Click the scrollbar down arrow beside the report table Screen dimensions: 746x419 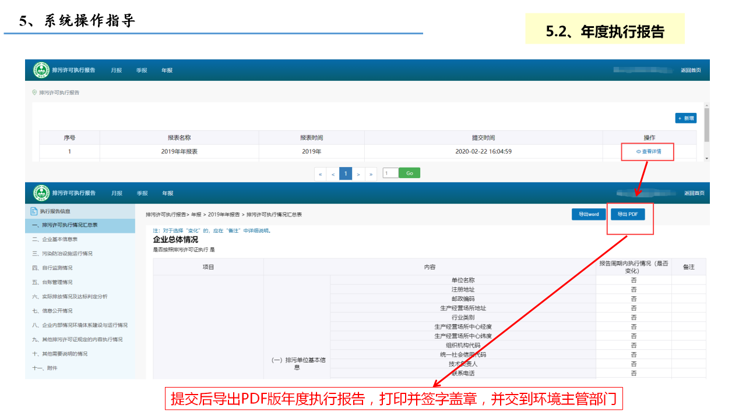pos(707,158)
